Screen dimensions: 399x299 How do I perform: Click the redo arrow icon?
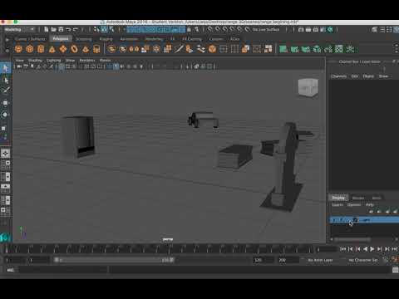(x=76, y=29)
